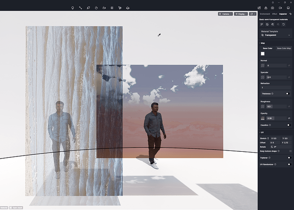Toggle the Thickness switch
Image resolution: width=294 pixels, height=210 pixels.
288,94
